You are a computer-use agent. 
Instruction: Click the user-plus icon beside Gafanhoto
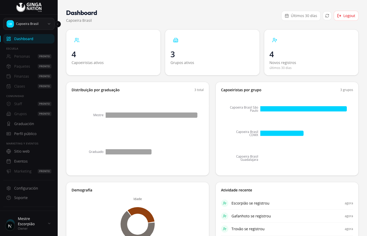coord(225,216)
